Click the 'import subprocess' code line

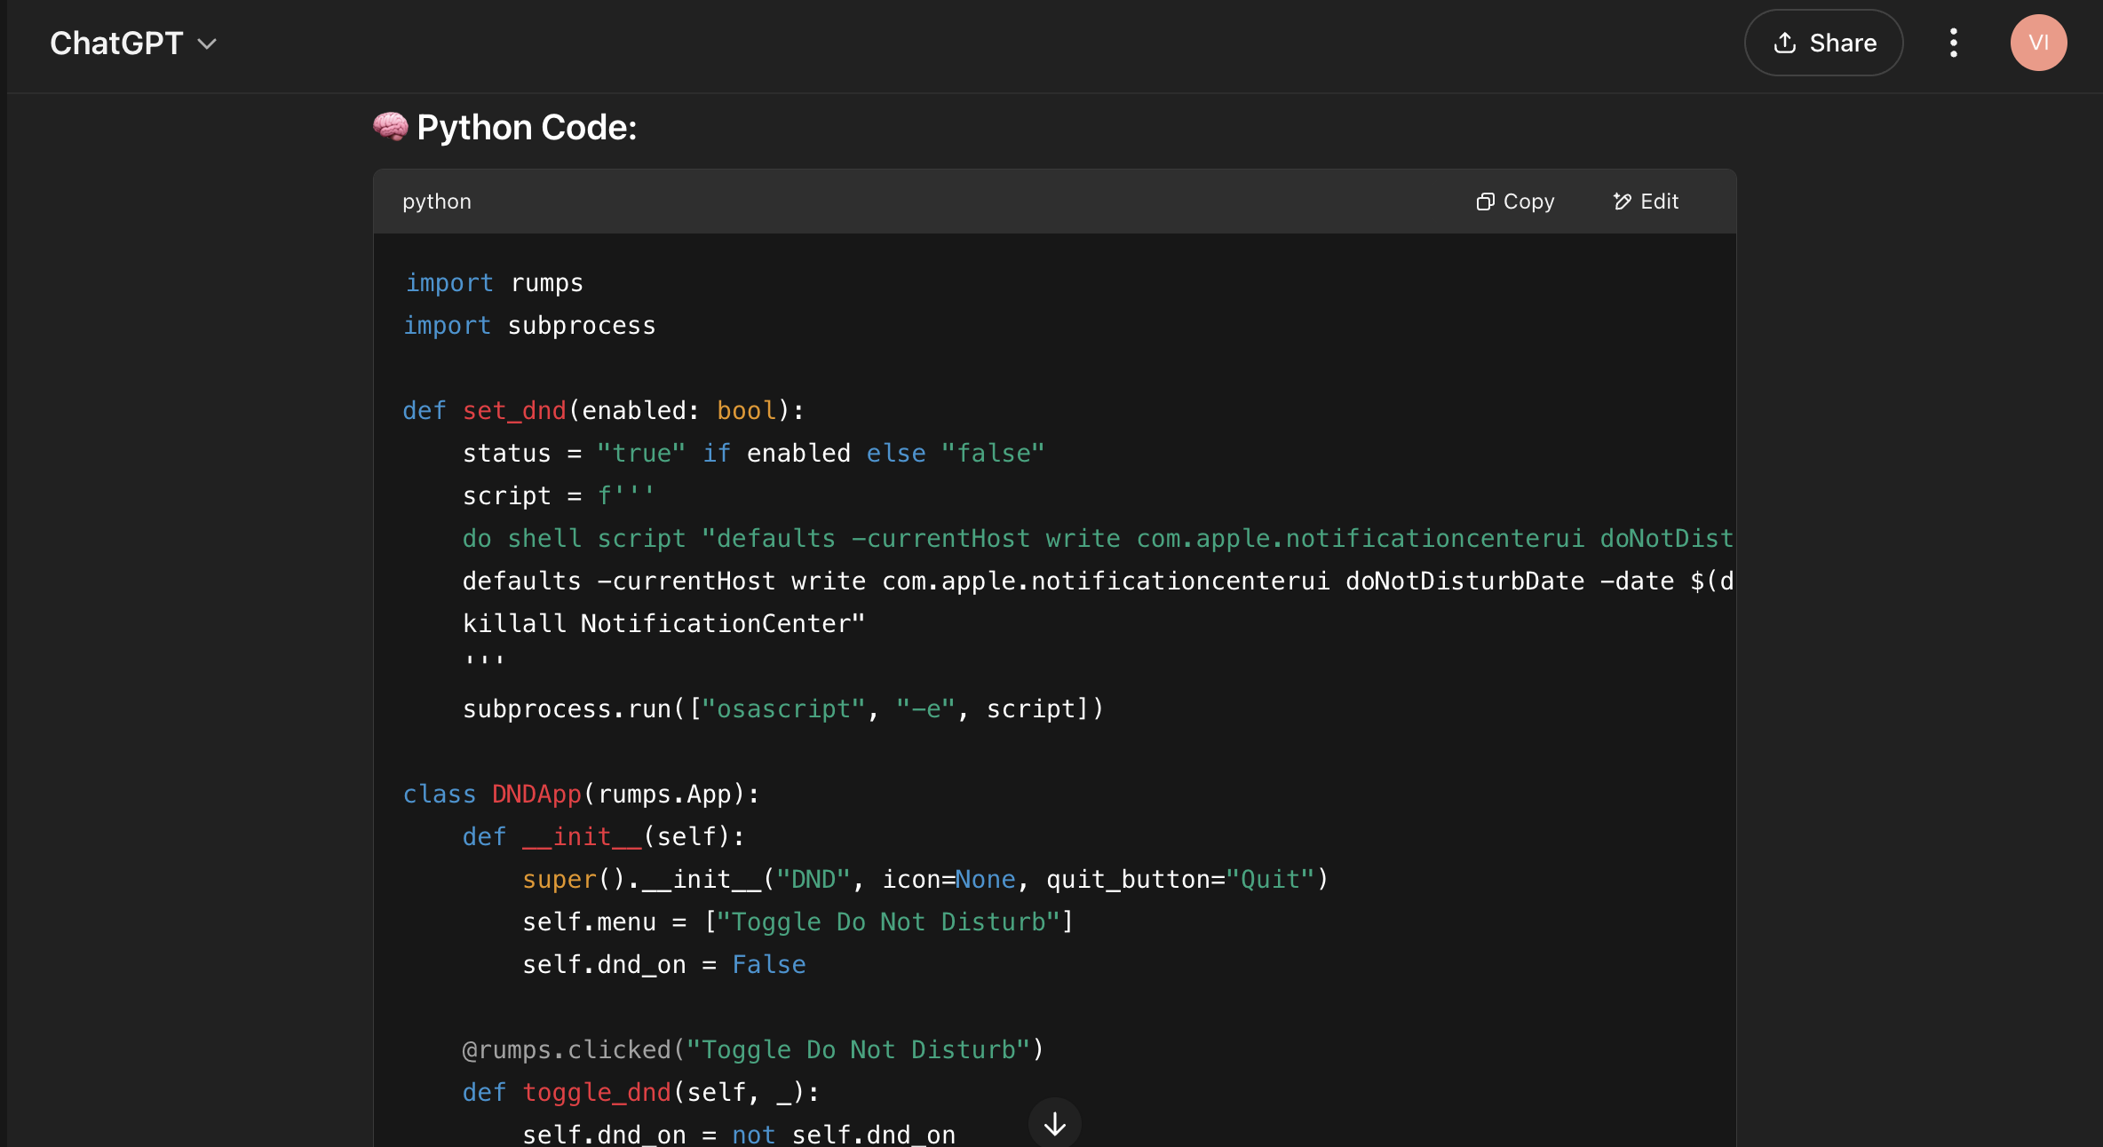click(529, 326)
